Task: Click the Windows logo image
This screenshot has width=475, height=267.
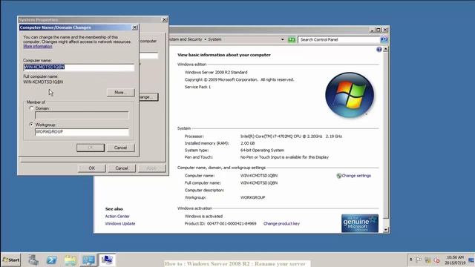Action: tap(350, 95)
